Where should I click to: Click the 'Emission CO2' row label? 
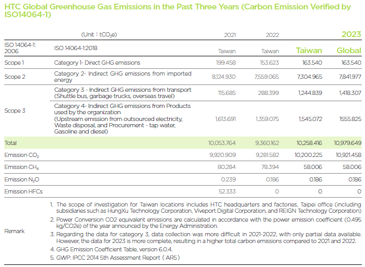[21, 155]
